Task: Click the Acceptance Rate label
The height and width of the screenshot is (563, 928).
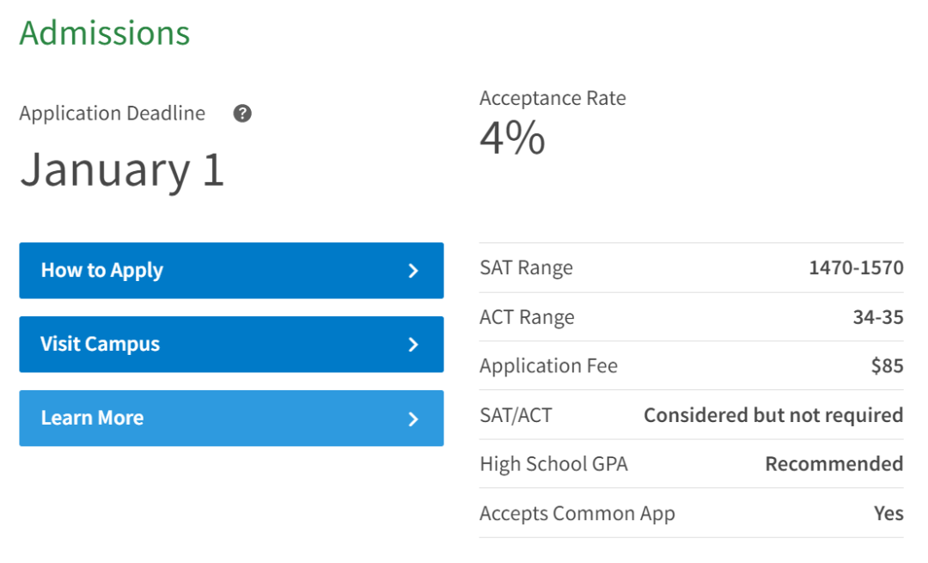Action: pyautogui.click(x=553, y=98)
